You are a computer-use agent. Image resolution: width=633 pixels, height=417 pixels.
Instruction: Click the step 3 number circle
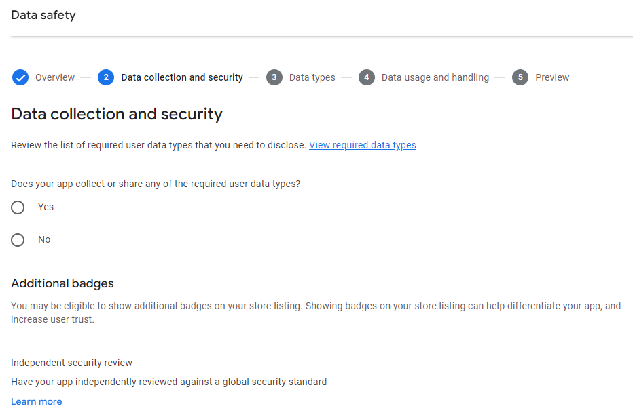pos(274,77)
